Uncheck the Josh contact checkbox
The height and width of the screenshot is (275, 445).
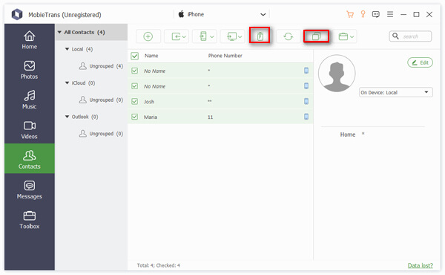(x=134, y=101)
